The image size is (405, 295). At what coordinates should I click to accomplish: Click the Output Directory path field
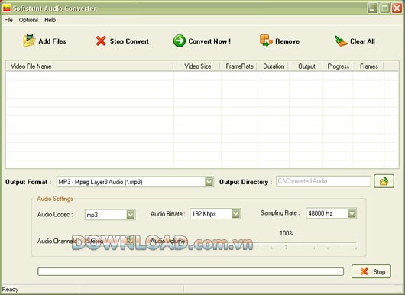(x=324, y=181)
